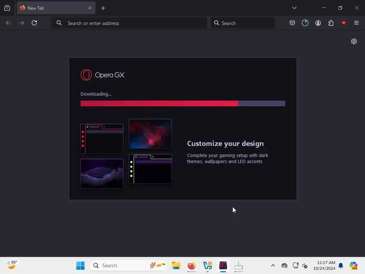
Task: Open the uBlock Origin extension icon
Action: [x=344, y=23]
